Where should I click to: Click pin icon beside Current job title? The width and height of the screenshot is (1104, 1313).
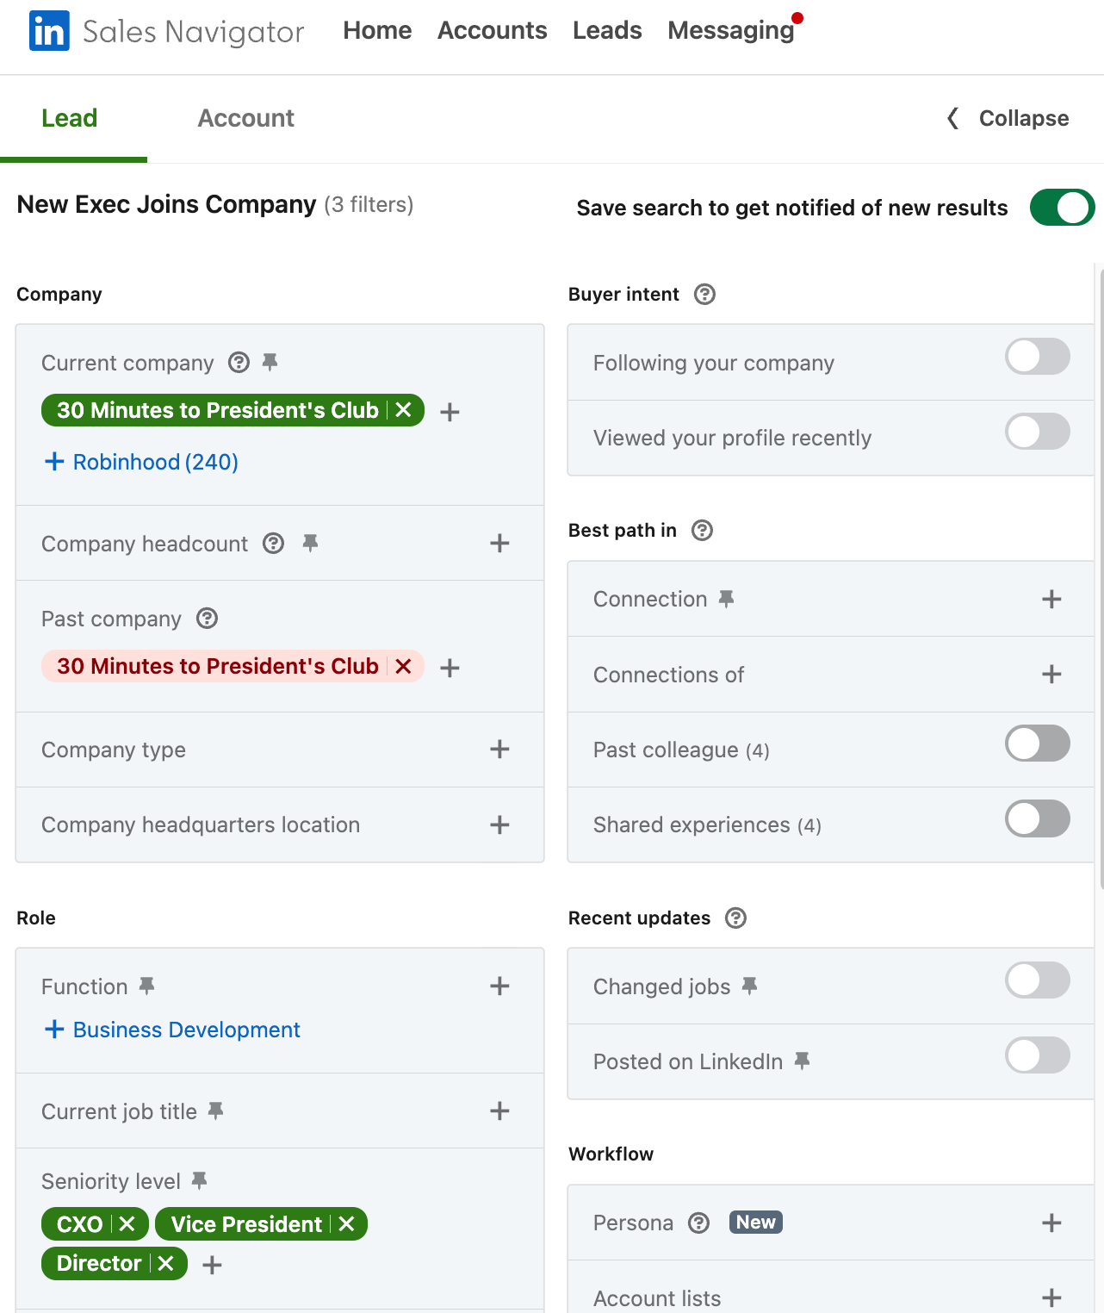click(x=215, y=1111)
